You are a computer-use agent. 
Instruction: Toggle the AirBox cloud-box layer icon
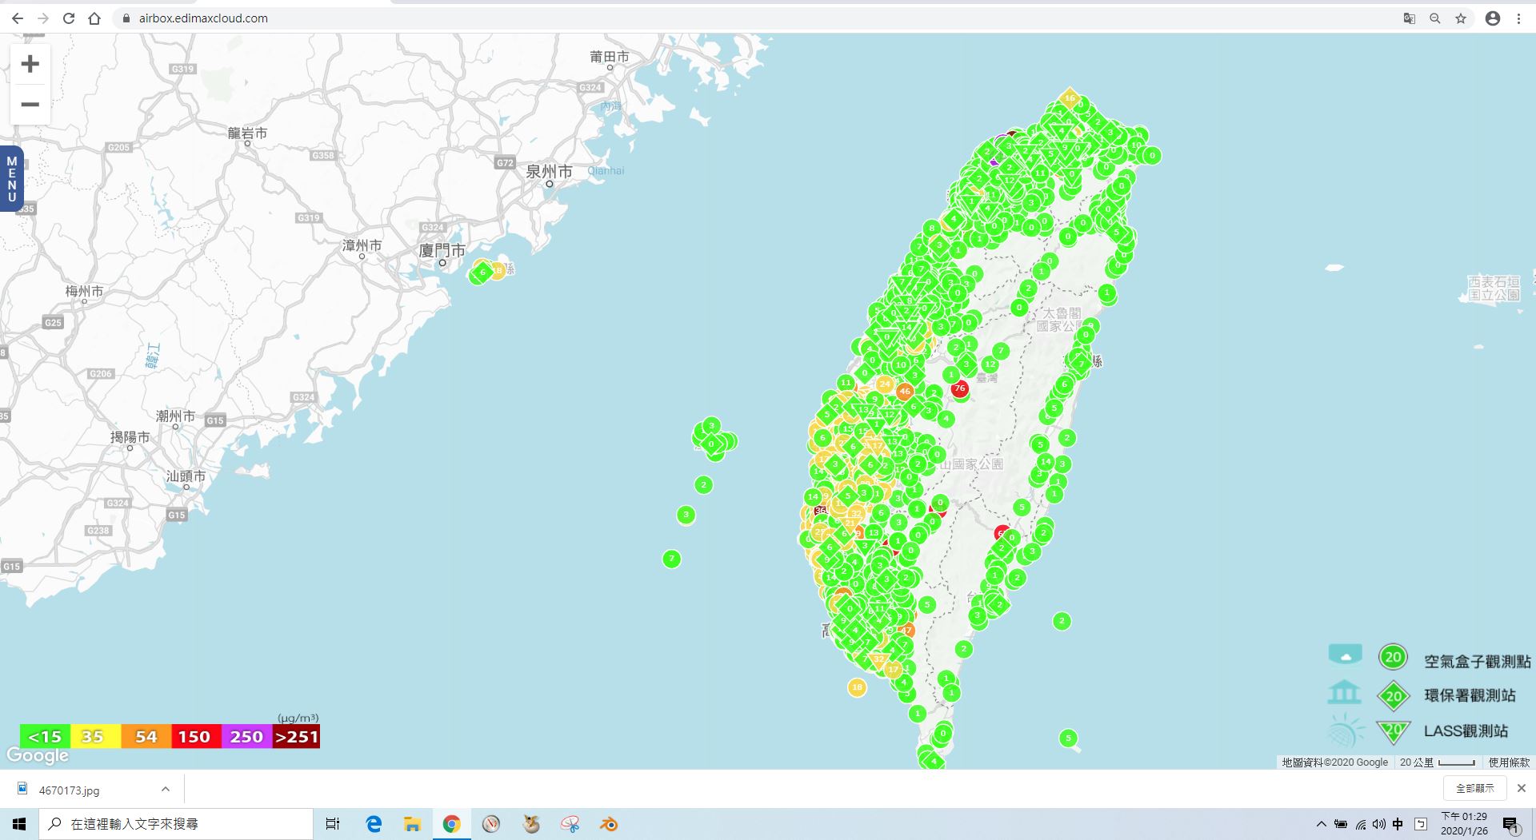click(x=1345, y=655)
